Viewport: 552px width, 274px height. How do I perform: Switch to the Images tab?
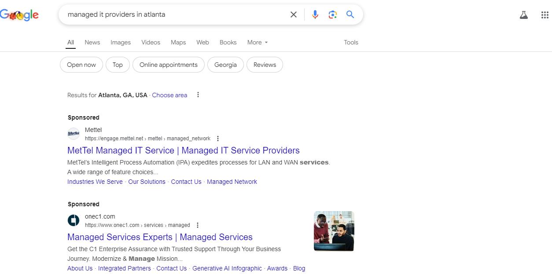coord(121,42)
